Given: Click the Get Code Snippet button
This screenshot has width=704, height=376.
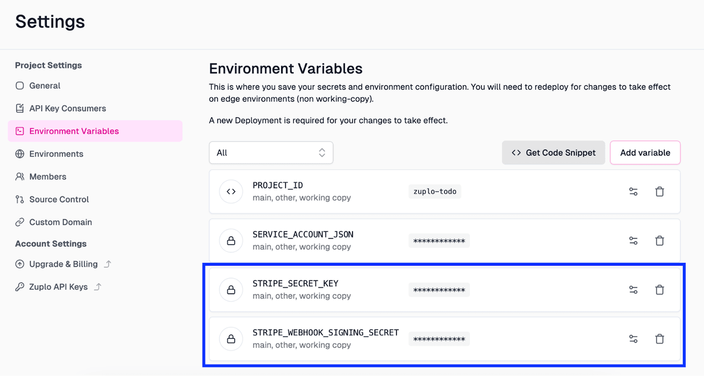Looking at the screenshot, I should coord(553,153).
